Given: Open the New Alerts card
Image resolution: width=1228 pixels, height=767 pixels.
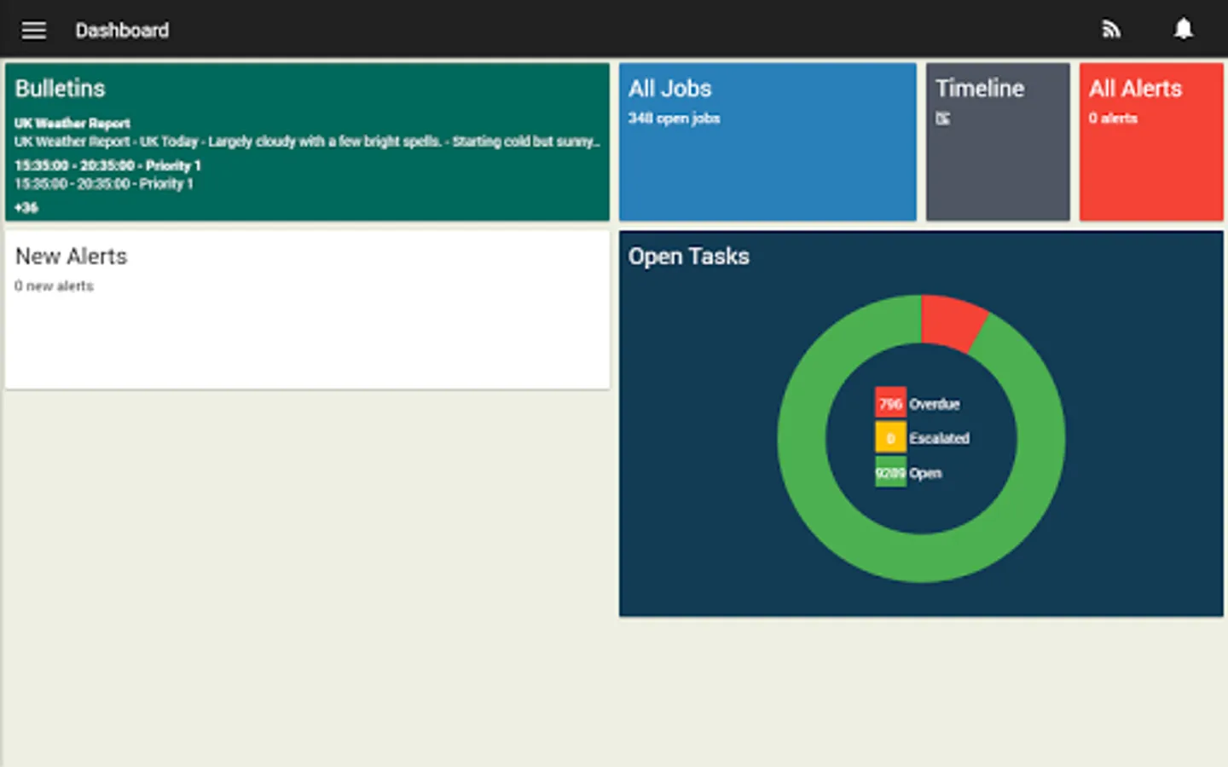Looking at the screenshot, I should [307, 310].
